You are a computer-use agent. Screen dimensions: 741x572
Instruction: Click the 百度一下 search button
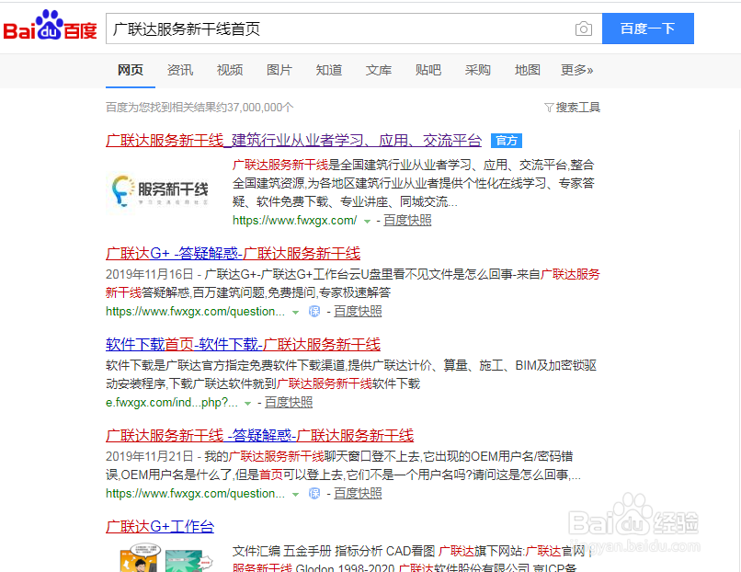pos(648,29)
